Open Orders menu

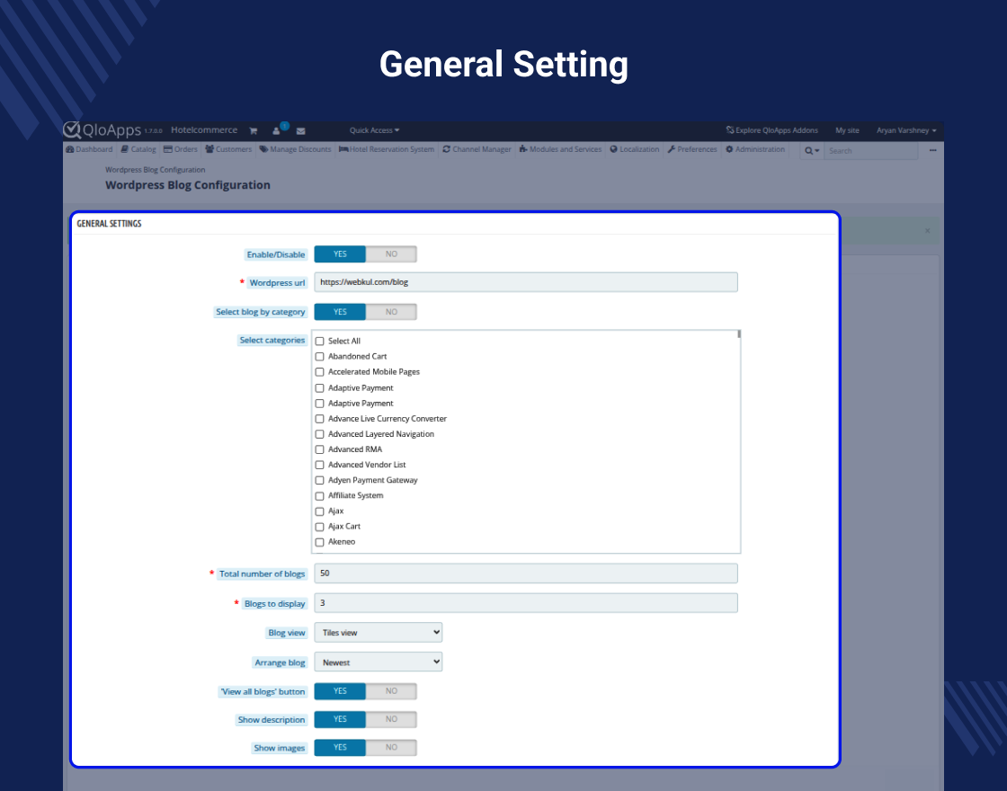tap(181, 149)
